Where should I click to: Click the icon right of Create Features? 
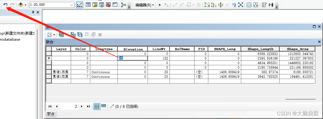tap(271, 5)
